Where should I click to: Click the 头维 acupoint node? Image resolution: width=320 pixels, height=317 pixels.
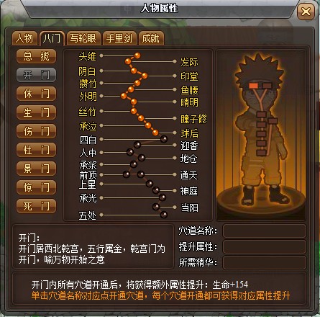pos(137,55)
